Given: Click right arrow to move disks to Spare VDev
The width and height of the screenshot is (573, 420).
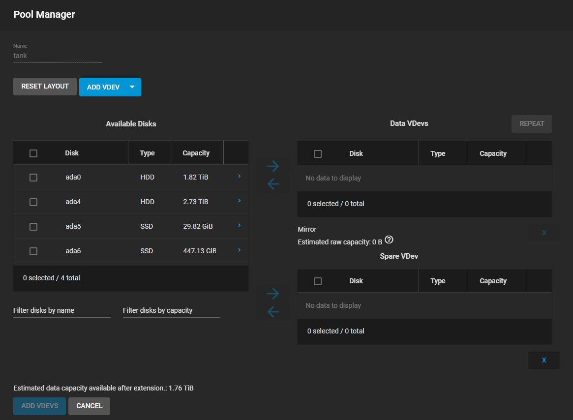Looking at the screenshot, I should point(273,294).
